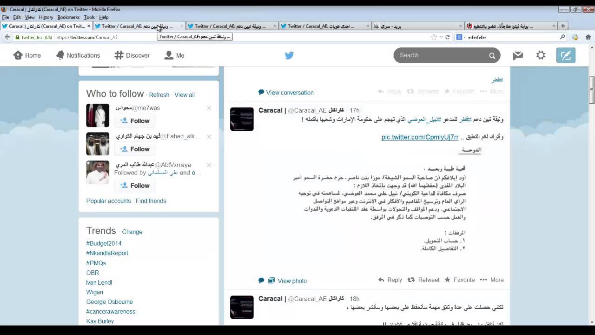Open the OBR trend
The image size is (595, 335).
tap(93, 273)
